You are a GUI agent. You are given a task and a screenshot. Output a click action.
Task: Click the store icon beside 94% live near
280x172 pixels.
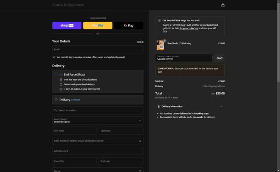point(61,80)
